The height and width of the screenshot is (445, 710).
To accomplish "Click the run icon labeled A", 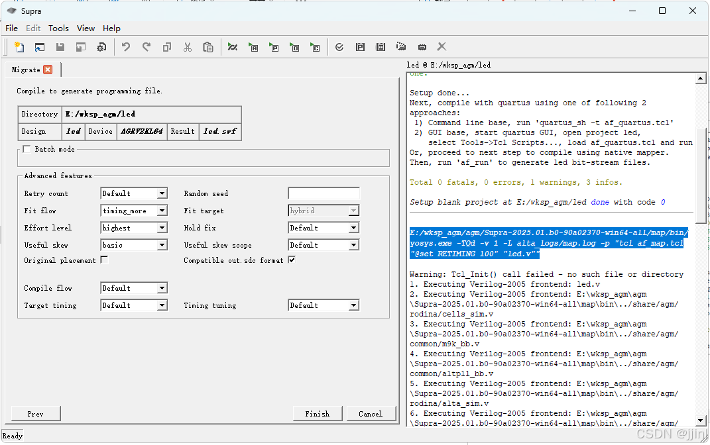I will pyautogui.click(x=253, y=46).
